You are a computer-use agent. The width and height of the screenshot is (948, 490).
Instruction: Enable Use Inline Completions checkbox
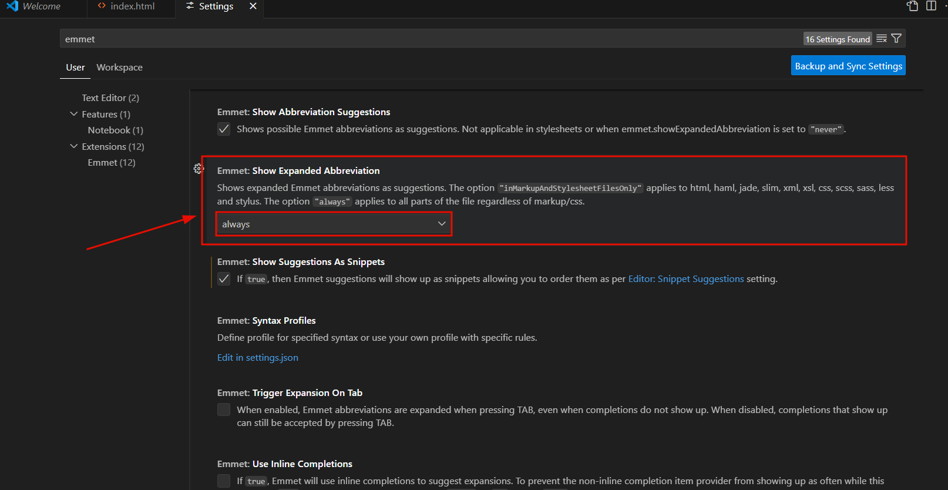point(224,481)
